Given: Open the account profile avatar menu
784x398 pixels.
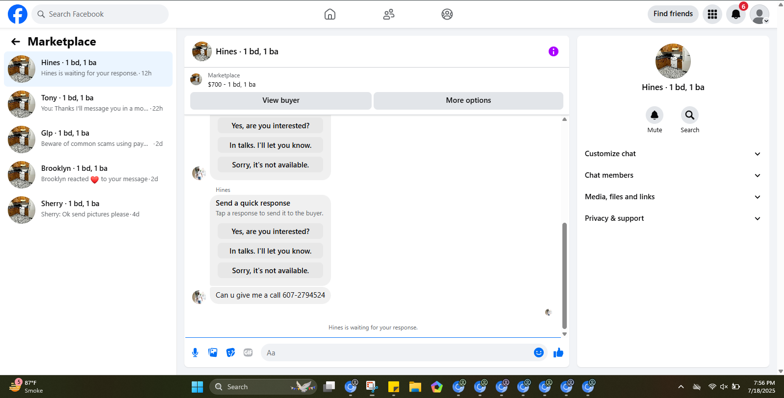Looking at the screenshot, I should (759, 14).
